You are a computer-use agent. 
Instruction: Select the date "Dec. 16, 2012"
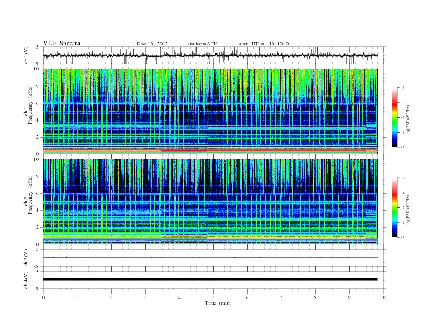[152, 44]
